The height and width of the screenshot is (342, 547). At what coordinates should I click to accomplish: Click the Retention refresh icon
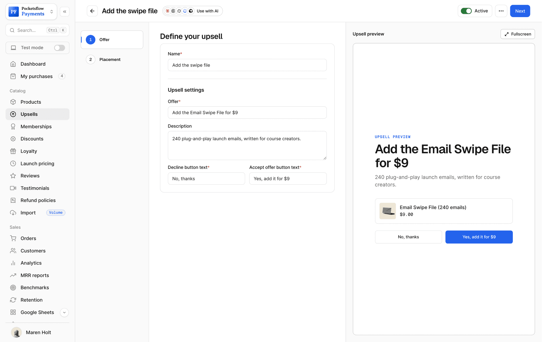click(13, 300)
